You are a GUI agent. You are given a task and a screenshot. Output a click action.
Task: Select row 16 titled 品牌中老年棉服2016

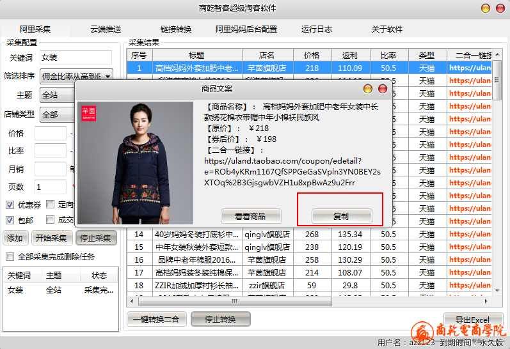197,260
